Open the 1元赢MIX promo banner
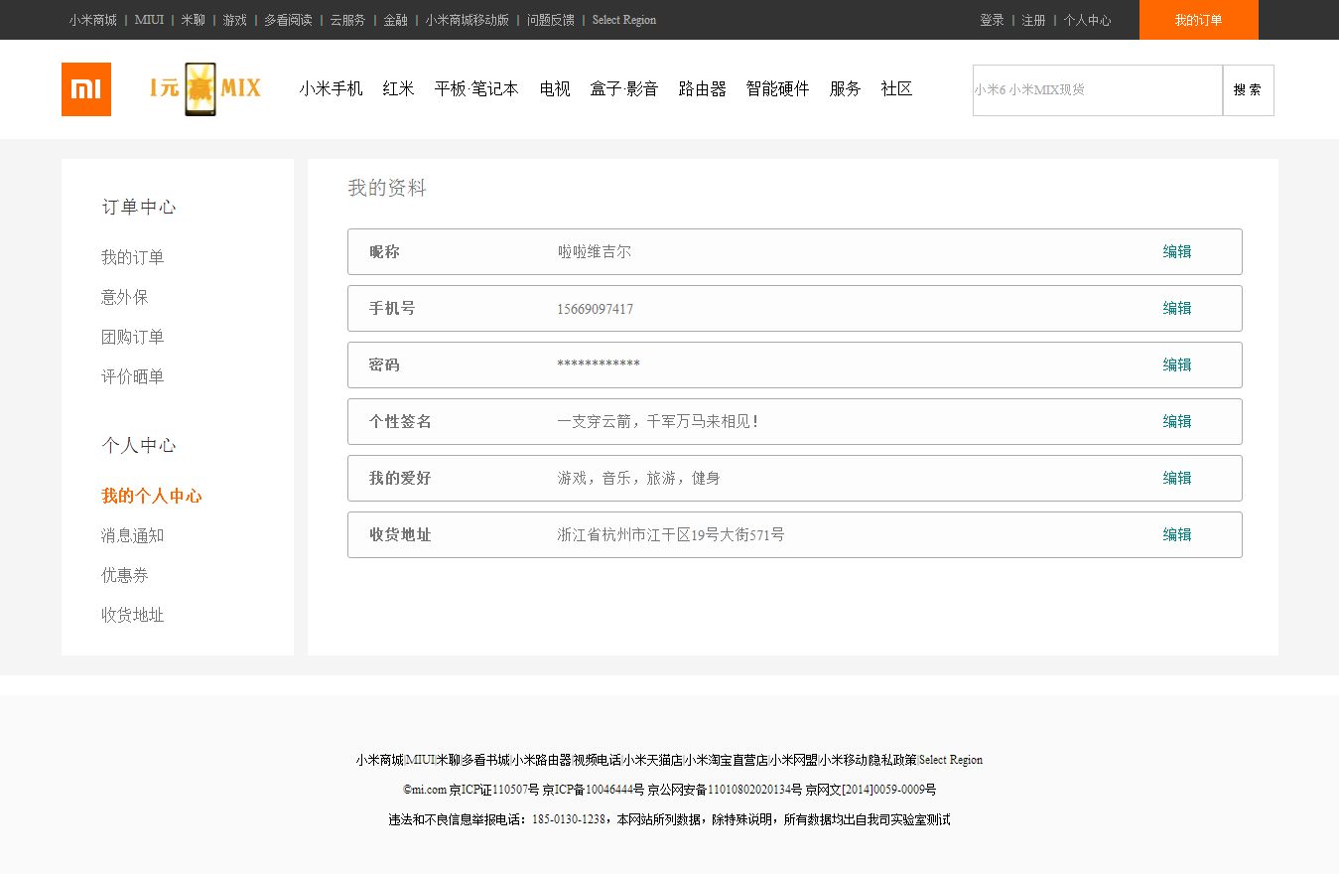The height and width of the screenshot is (874, 1339). pos(204,89)
